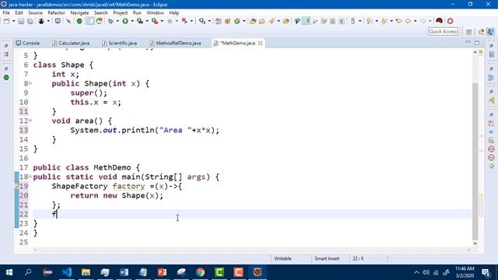Collapse the fold marker at line 12
This screenshot has height=280, width=498.
click(x=30, y=121)
